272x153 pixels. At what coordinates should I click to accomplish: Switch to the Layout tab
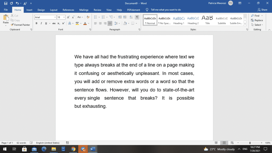(54, 10)
